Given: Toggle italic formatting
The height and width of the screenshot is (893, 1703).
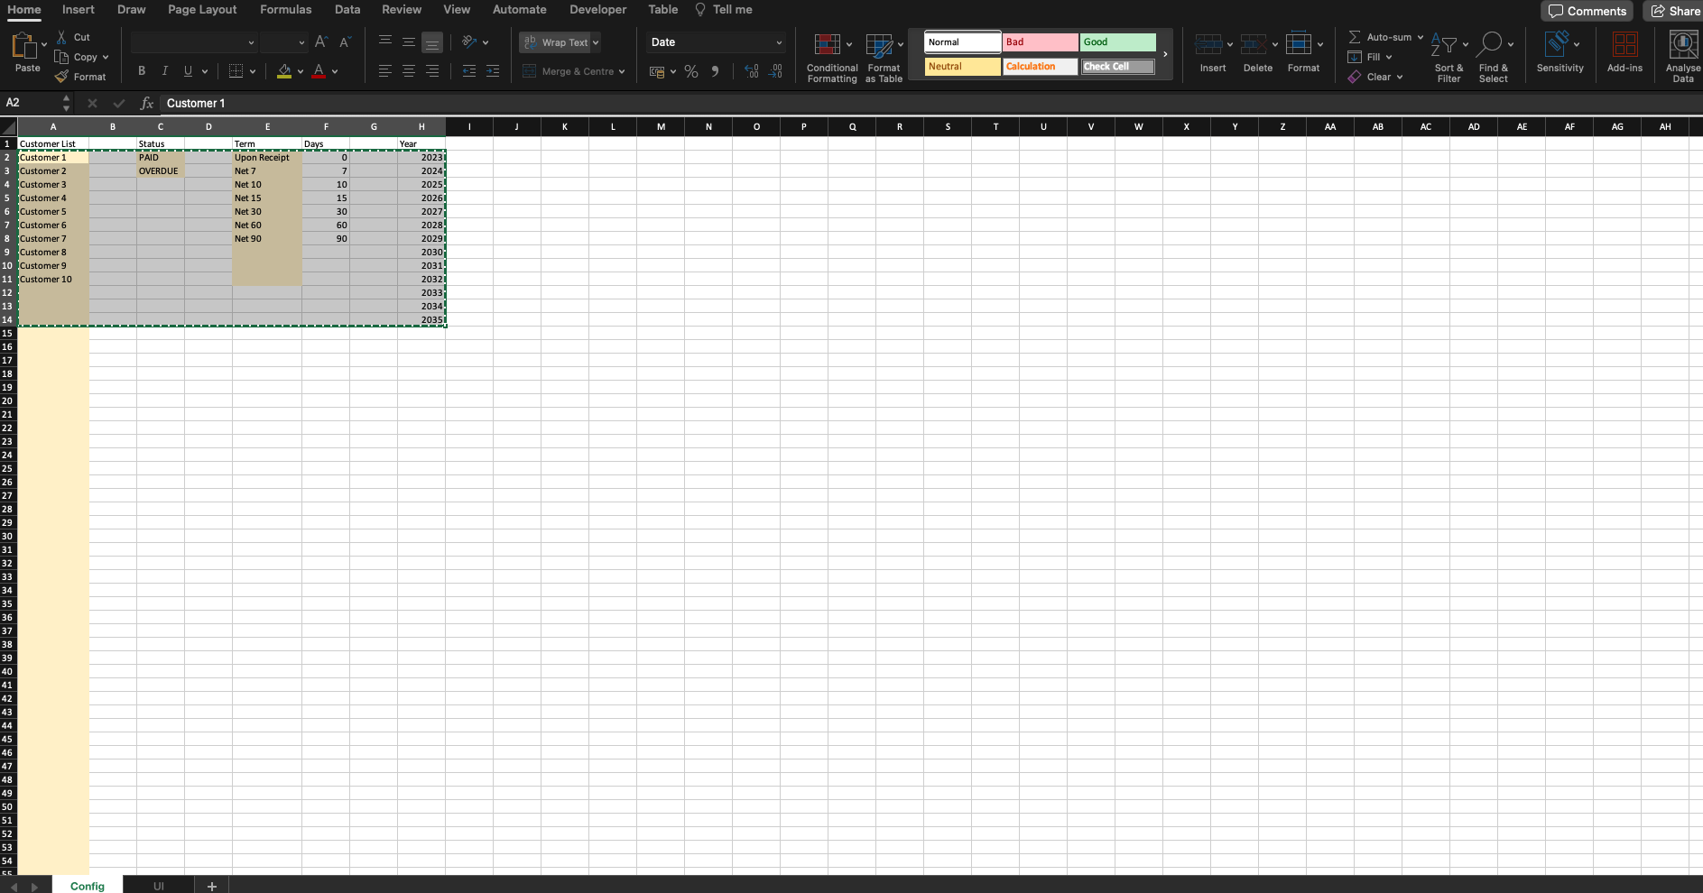Looking at the screenshot, I should click(x=165, y=70).
